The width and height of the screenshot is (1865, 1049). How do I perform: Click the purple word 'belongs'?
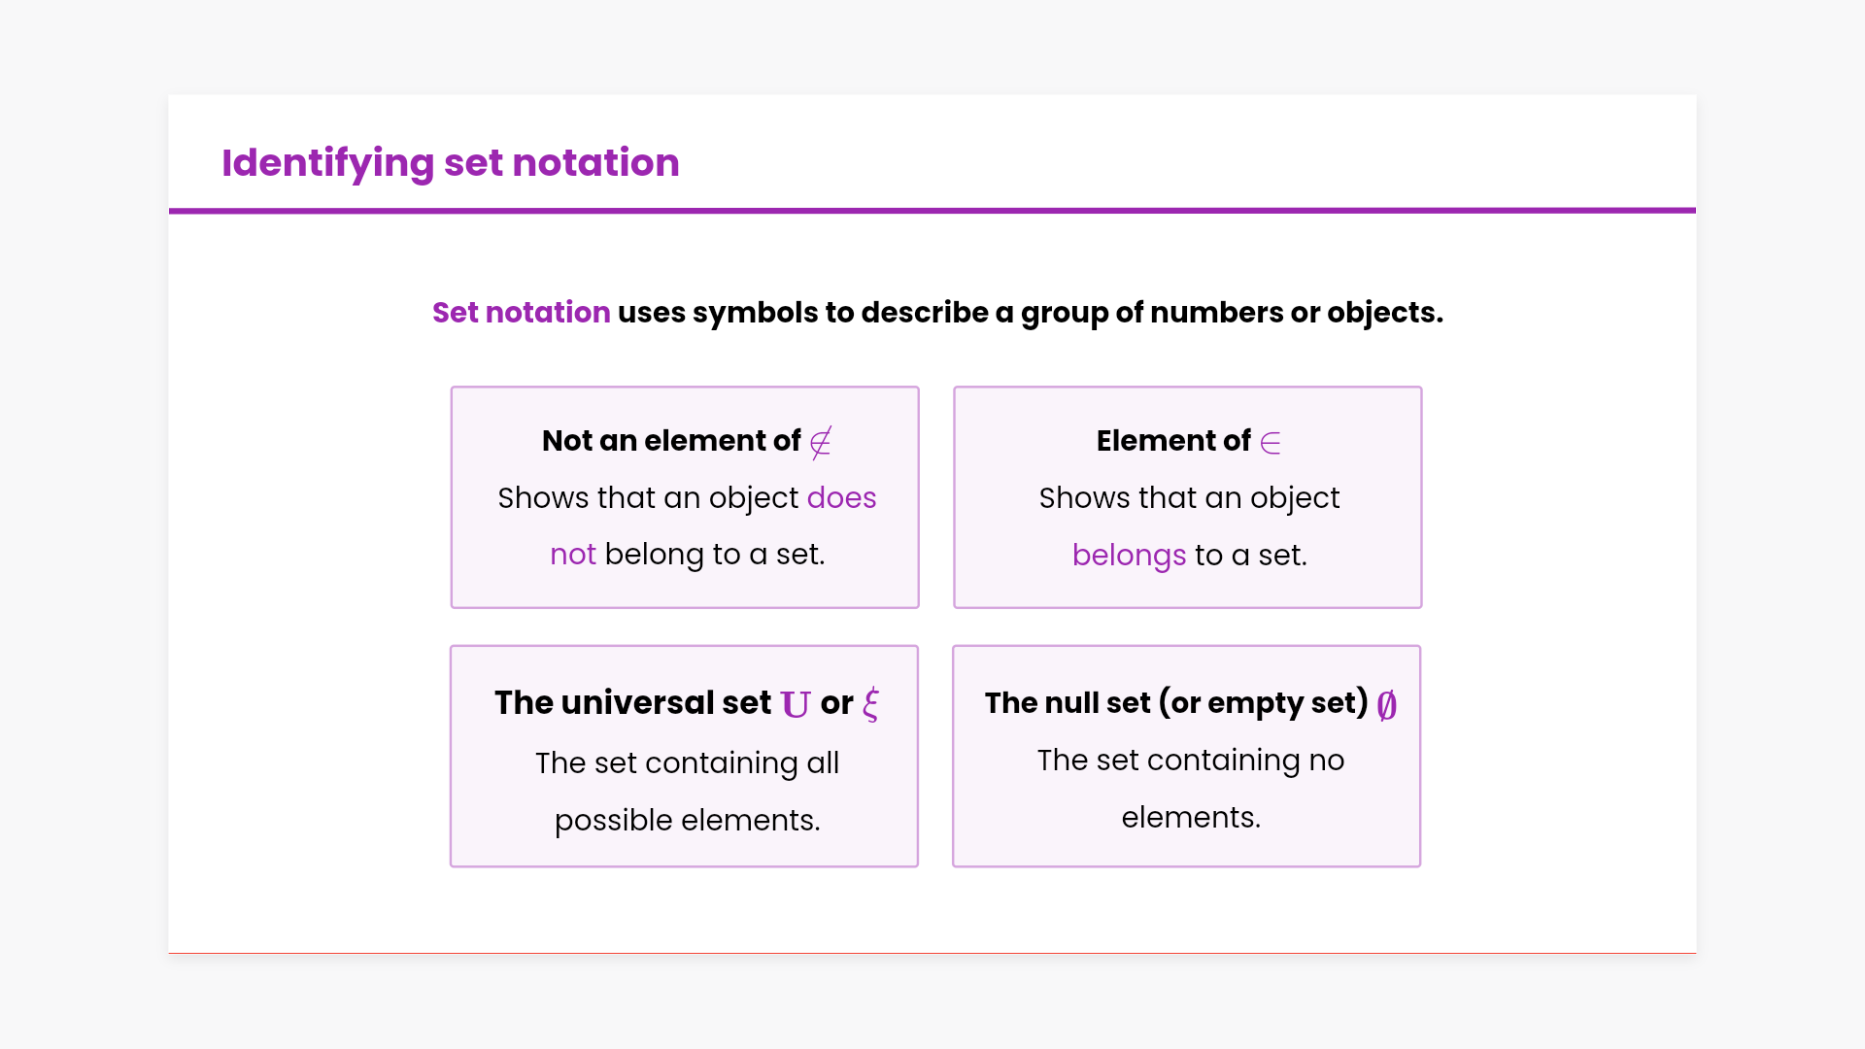tap(1129, 555)
